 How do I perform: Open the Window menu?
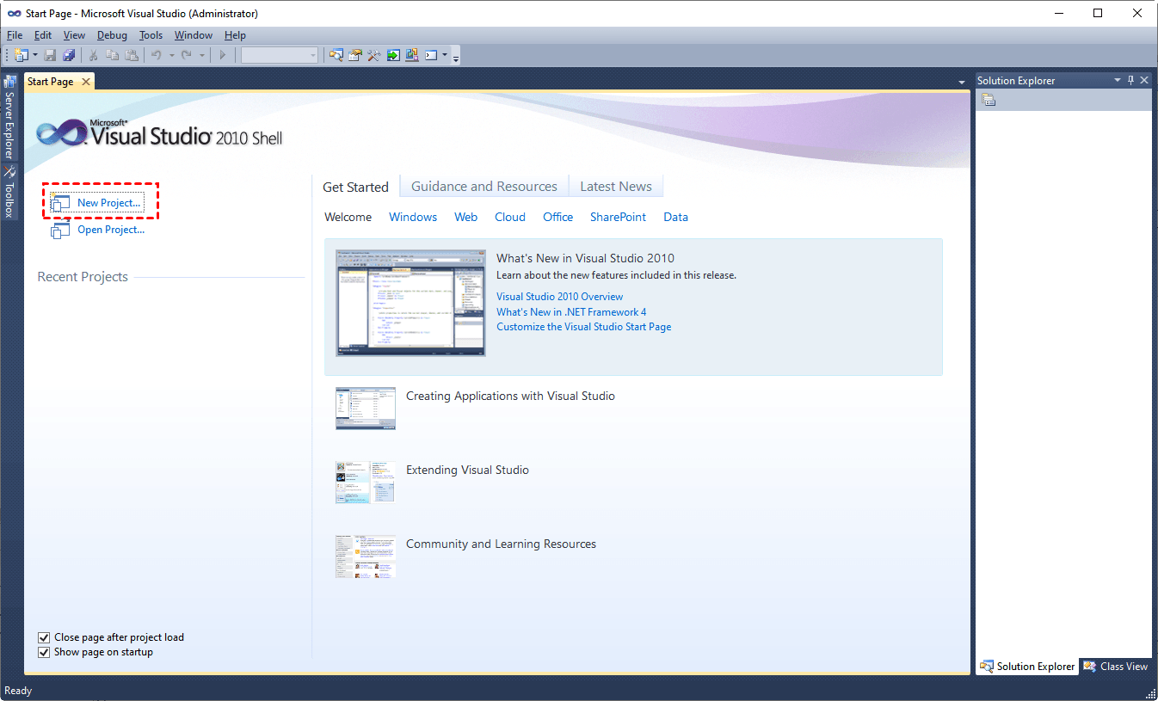coord(194,35)
